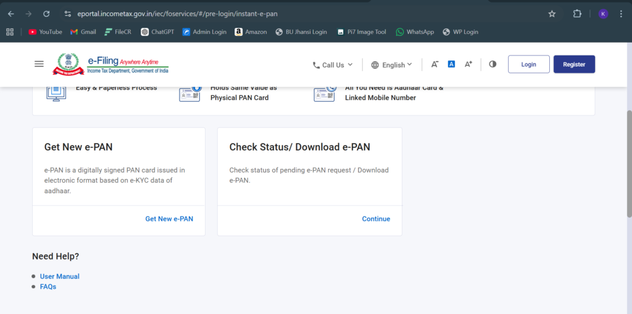Click the e-Filing Income Tax logo
The height and width of the screenshot is (314, 632).
tap(110, 64)
